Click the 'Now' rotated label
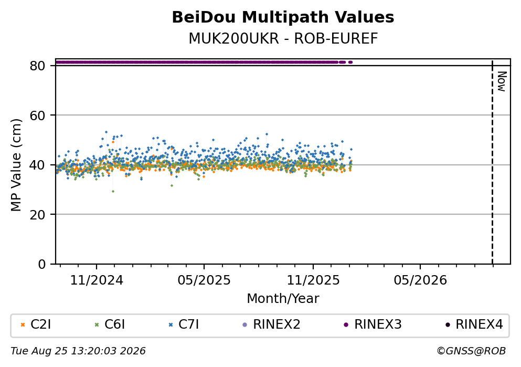Image resolution: width=521 pixels, height=367 pixels. pos(502,81)
